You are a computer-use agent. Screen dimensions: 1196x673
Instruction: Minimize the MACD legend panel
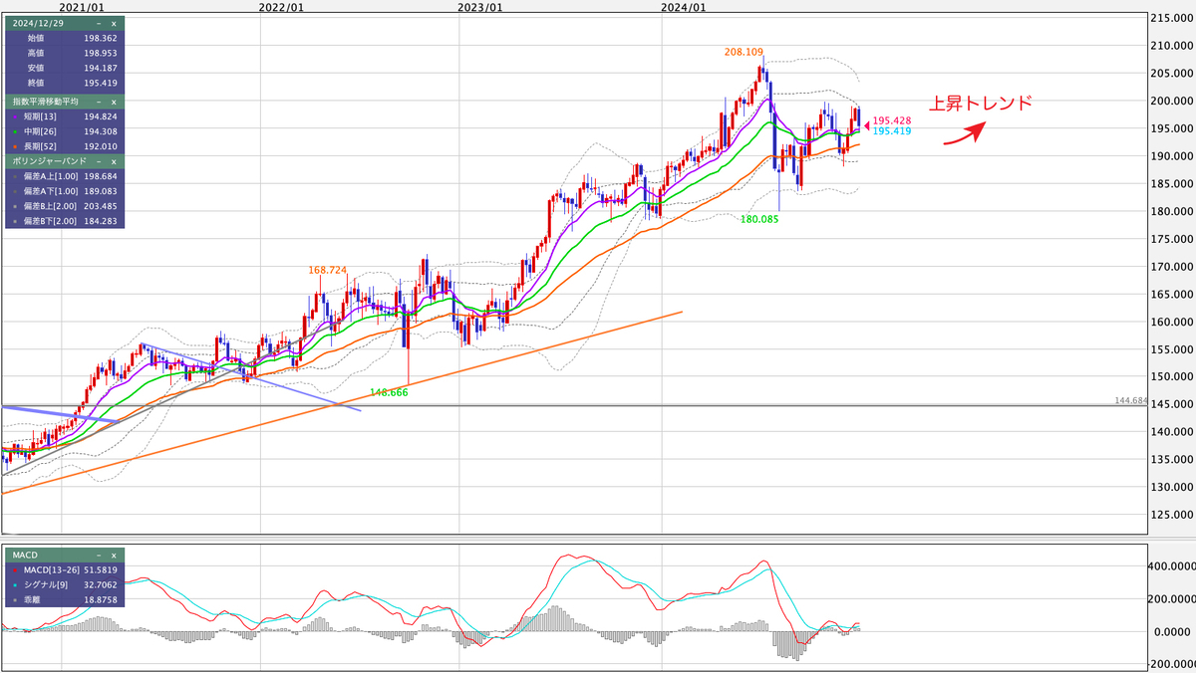tap(99, 555)
